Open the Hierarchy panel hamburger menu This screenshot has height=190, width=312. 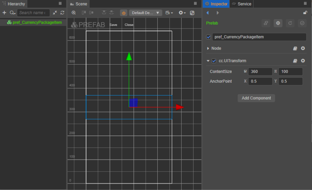point(60,4)
